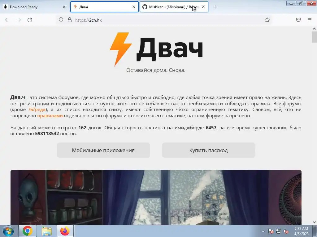Screen dimensions: 317x237
Task: Click the scrollbar down arrow
Action: (314, 222)
